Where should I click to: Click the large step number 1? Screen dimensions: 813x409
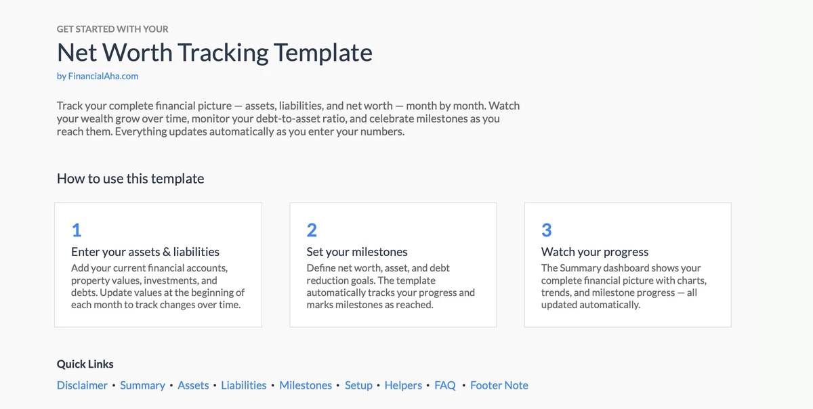(x=77, y=230)
